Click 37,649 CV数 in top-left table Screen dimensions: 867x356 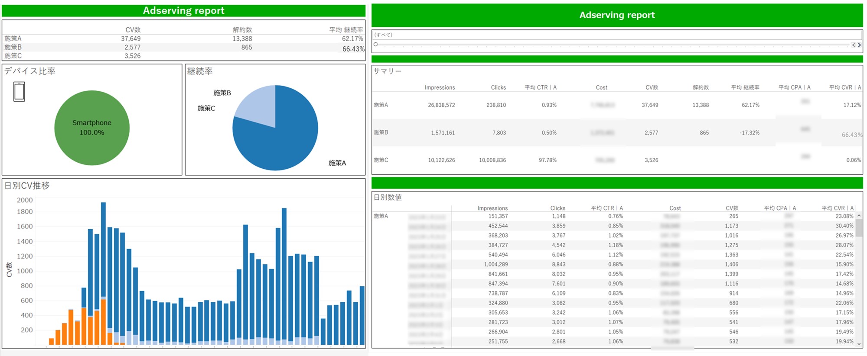(130, 38)
